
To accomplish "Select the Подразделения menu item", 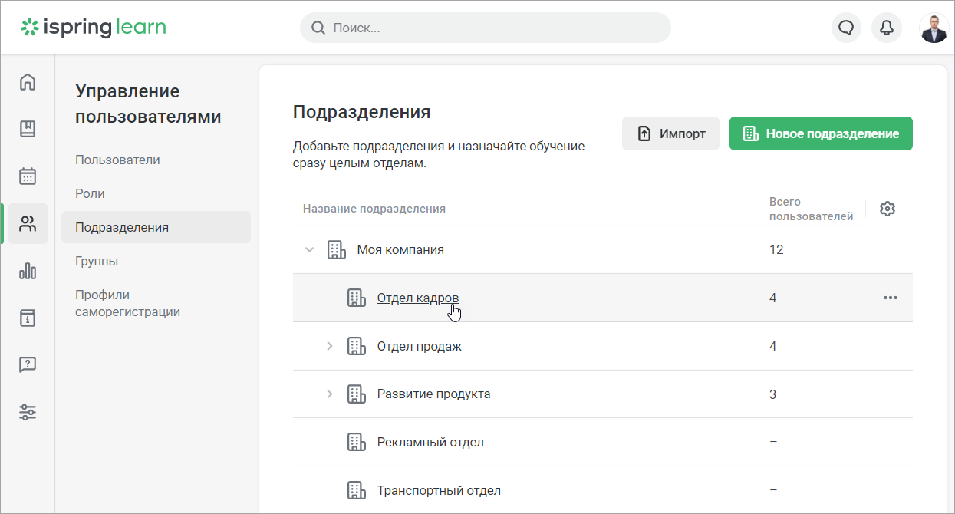I will tap(156, 227).
